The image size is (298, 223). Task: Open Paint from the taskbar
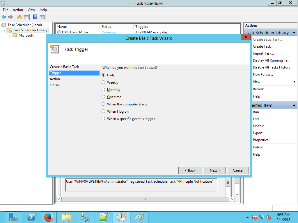[140, 217]
